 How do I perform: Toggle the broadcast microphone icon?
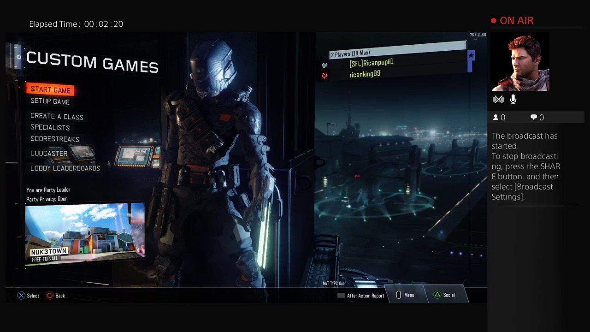[513, 99]
